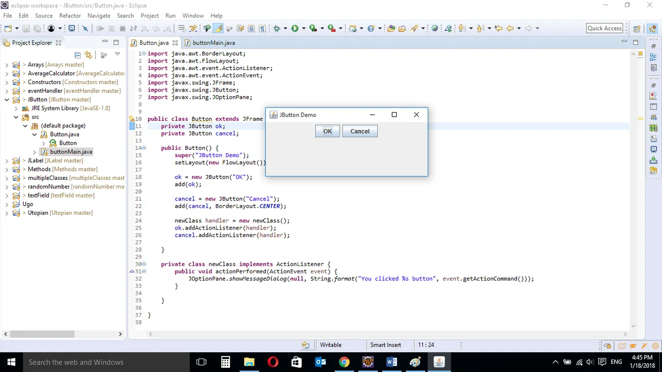
Task: Click the Back navigation arrow icon
Action: tap(510, 28)
